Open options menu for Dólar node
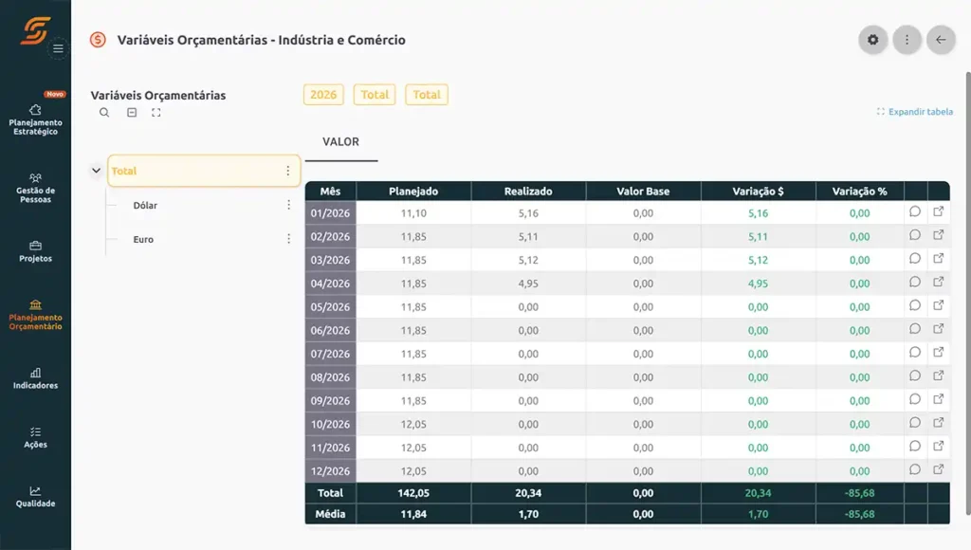 (x=288, y=205)
